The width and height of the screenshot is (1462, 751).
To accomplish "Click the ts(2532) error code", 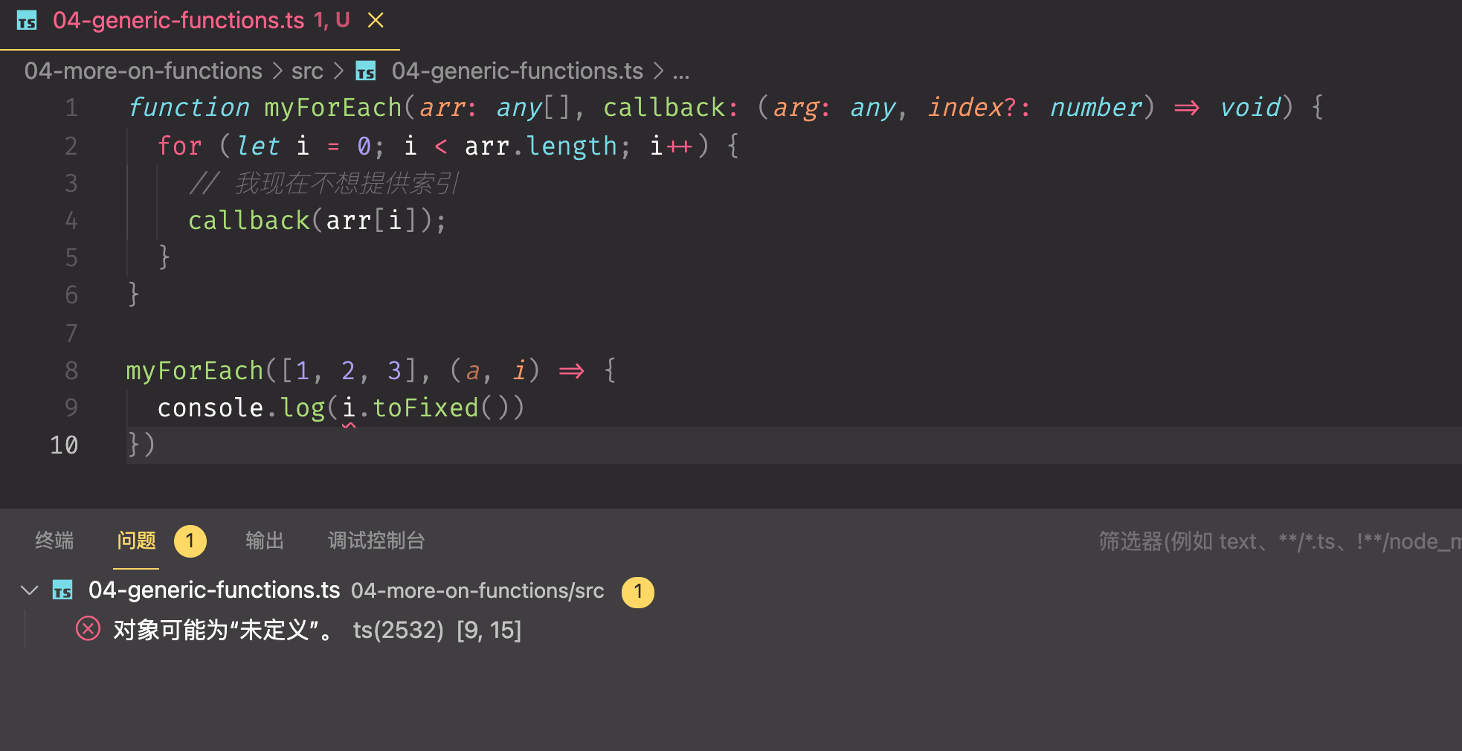I will coord(398,631).
